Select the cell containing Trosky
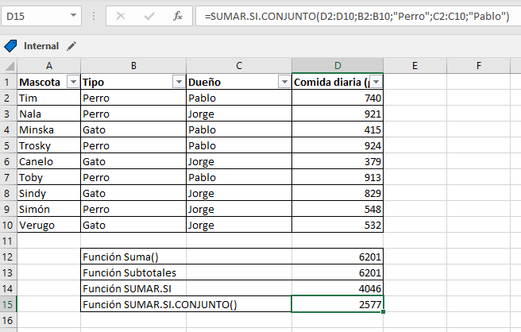 (49, 145)
